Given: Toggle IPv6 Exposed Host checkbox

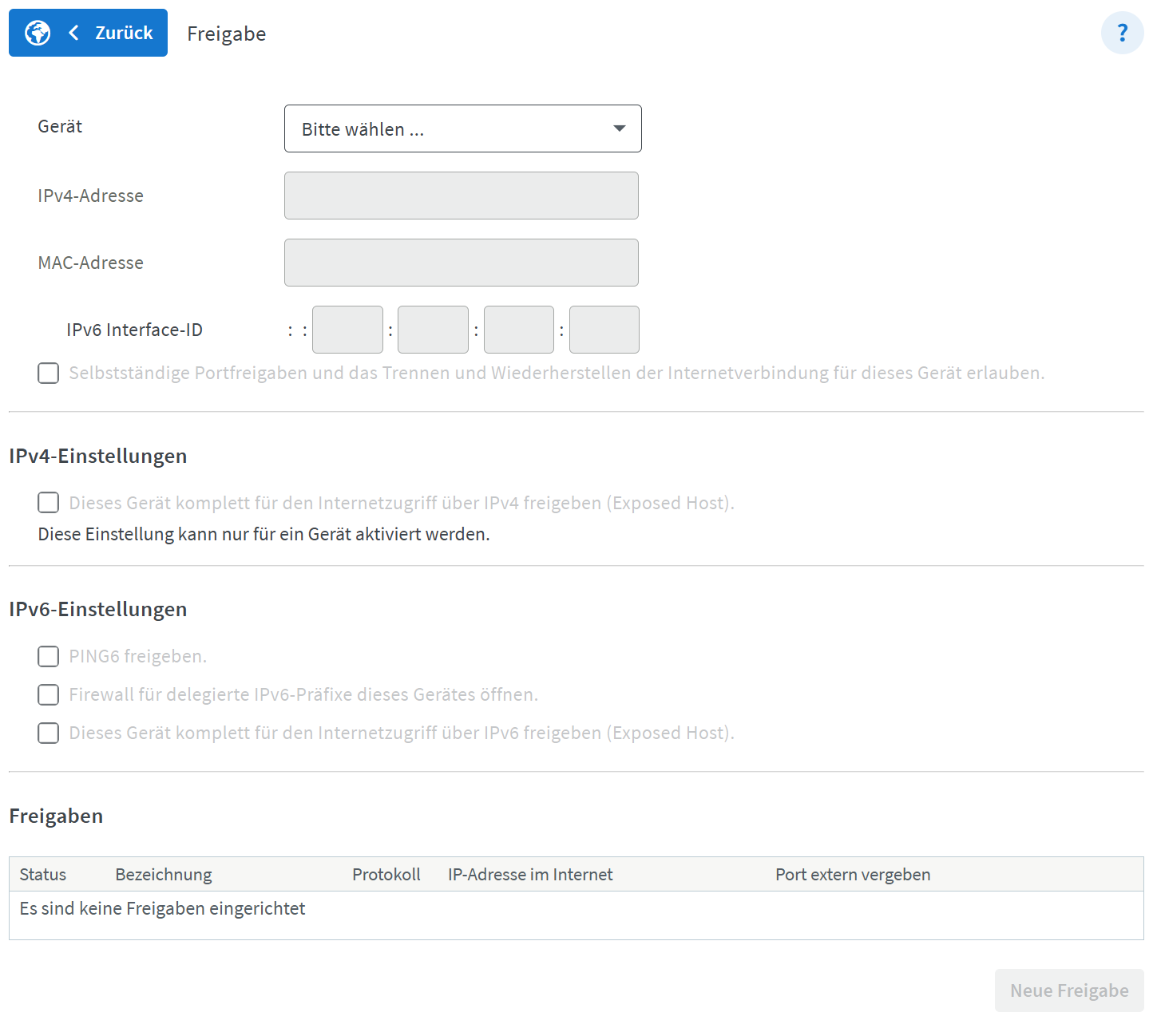Looking at the screenshot, I should click(x=49, y=733).
